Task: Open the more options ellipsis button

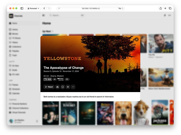Action: click(73, 87)
